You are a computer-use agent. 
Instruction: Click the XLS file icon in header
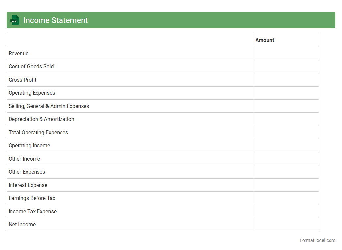point(15,20)
